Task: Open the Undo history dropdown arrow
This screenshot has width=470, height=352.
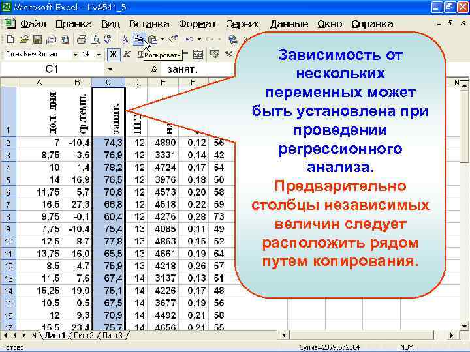Action: (x=199, y=39)
